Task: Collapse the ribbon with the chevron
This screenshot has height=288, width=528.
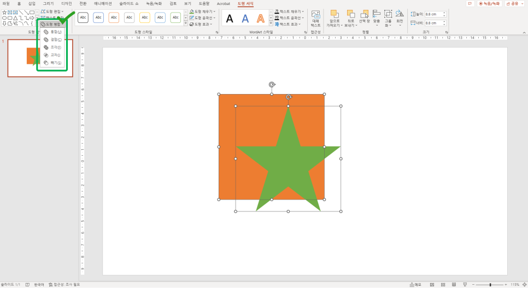Action: pyautogui.click(x=524, y=33)
